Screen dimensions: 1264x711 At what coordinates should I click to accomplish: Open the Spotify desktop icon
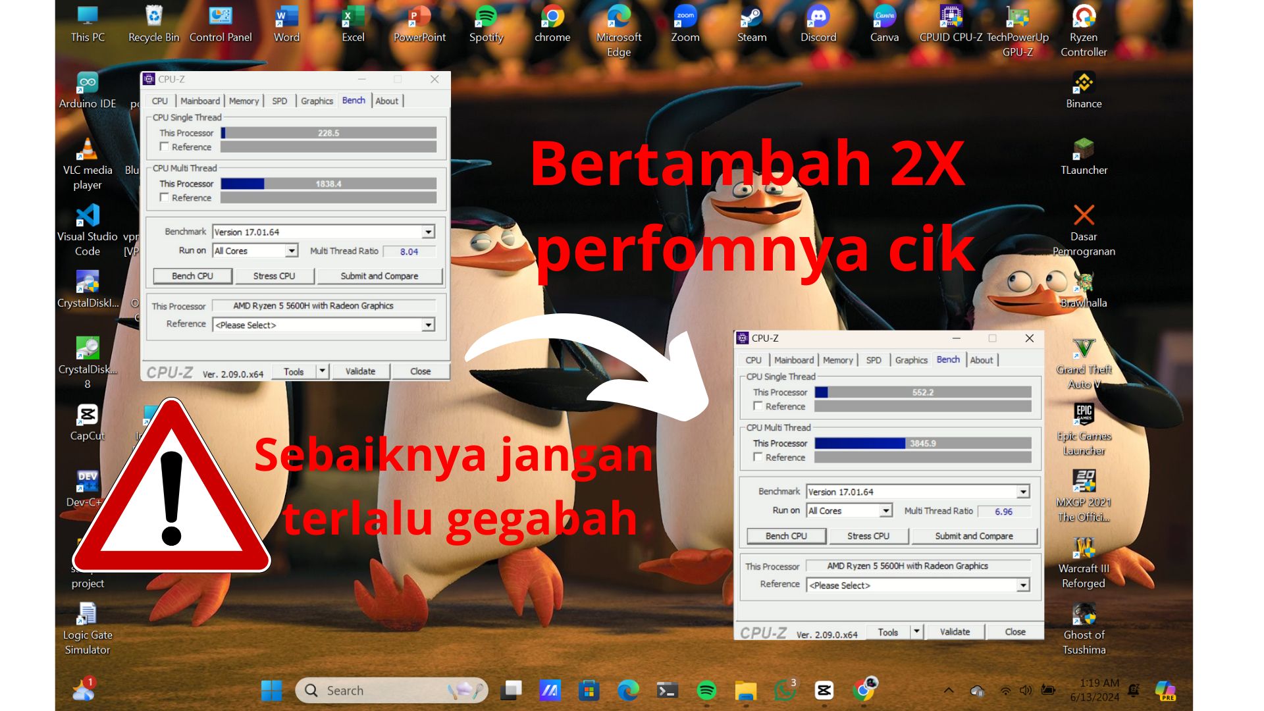pyautogui.click(x=486, y=17)
